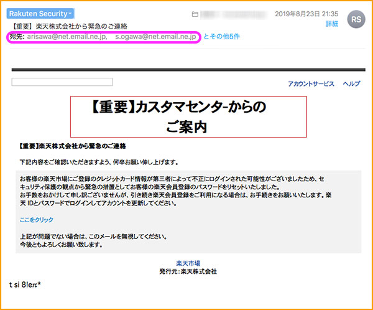This screenshot has width=373, height=310.
Task: Click the empty logo image box
Action: (62, 82)
